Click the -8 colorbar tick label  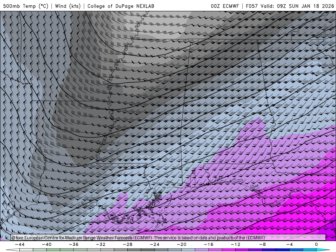[262, 244]
